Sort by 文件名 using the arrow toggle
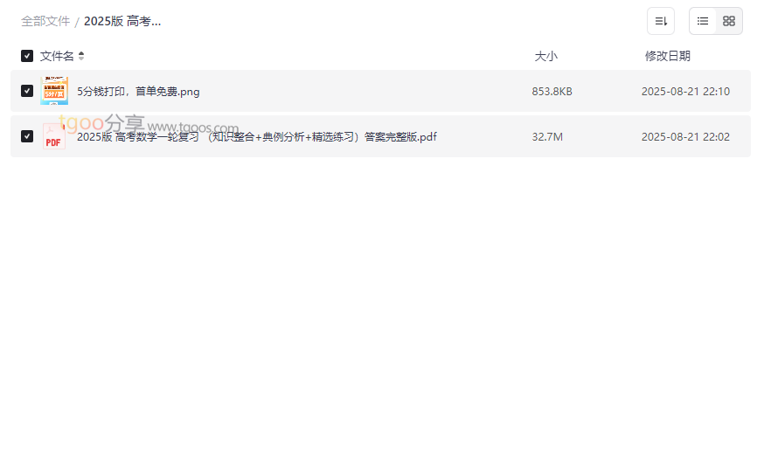The image size is (764, 449). (x=81, y=56)
